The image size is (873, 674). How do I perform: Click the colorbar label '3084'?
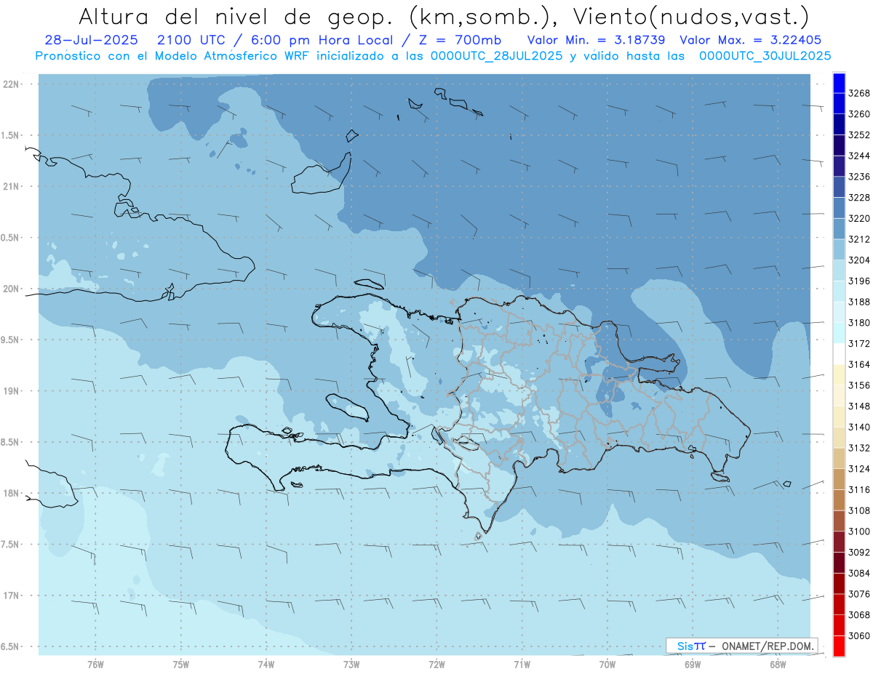[858, 574]
